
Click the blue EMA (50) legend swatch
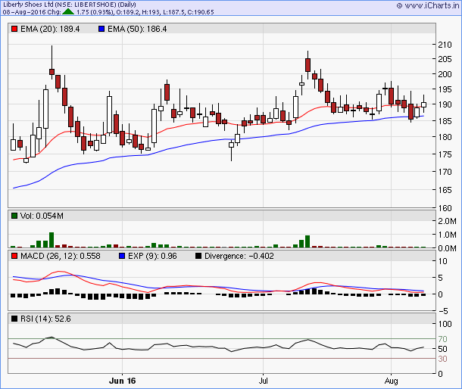(x=101, y=29)
